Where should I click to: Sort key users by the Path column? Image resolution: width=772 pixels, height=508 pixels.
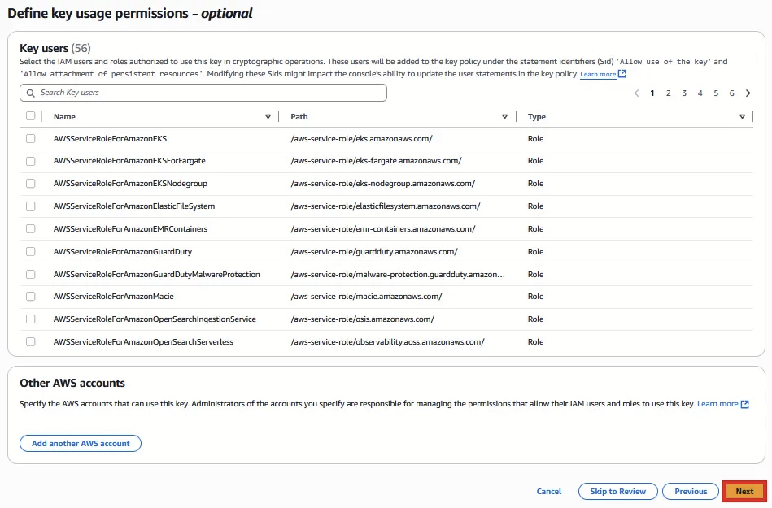coord(504,117)
